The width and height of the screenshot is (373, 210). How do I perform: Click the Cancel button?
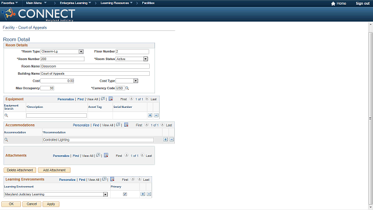pos(31,204)
